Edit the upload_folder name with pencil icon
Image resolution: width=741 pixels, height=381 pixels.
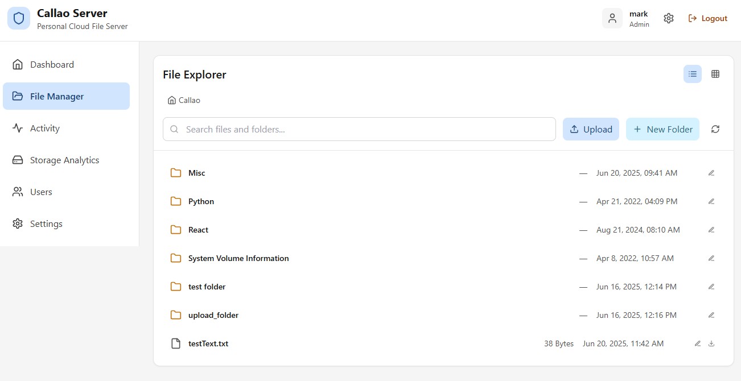click(711, 315)
